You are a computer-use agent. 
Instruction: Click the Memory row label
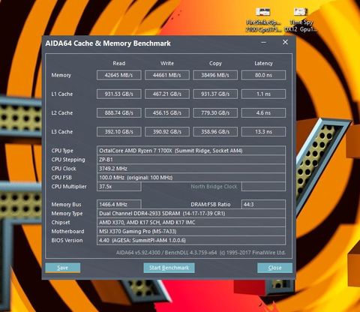click(x=61, y=75)
